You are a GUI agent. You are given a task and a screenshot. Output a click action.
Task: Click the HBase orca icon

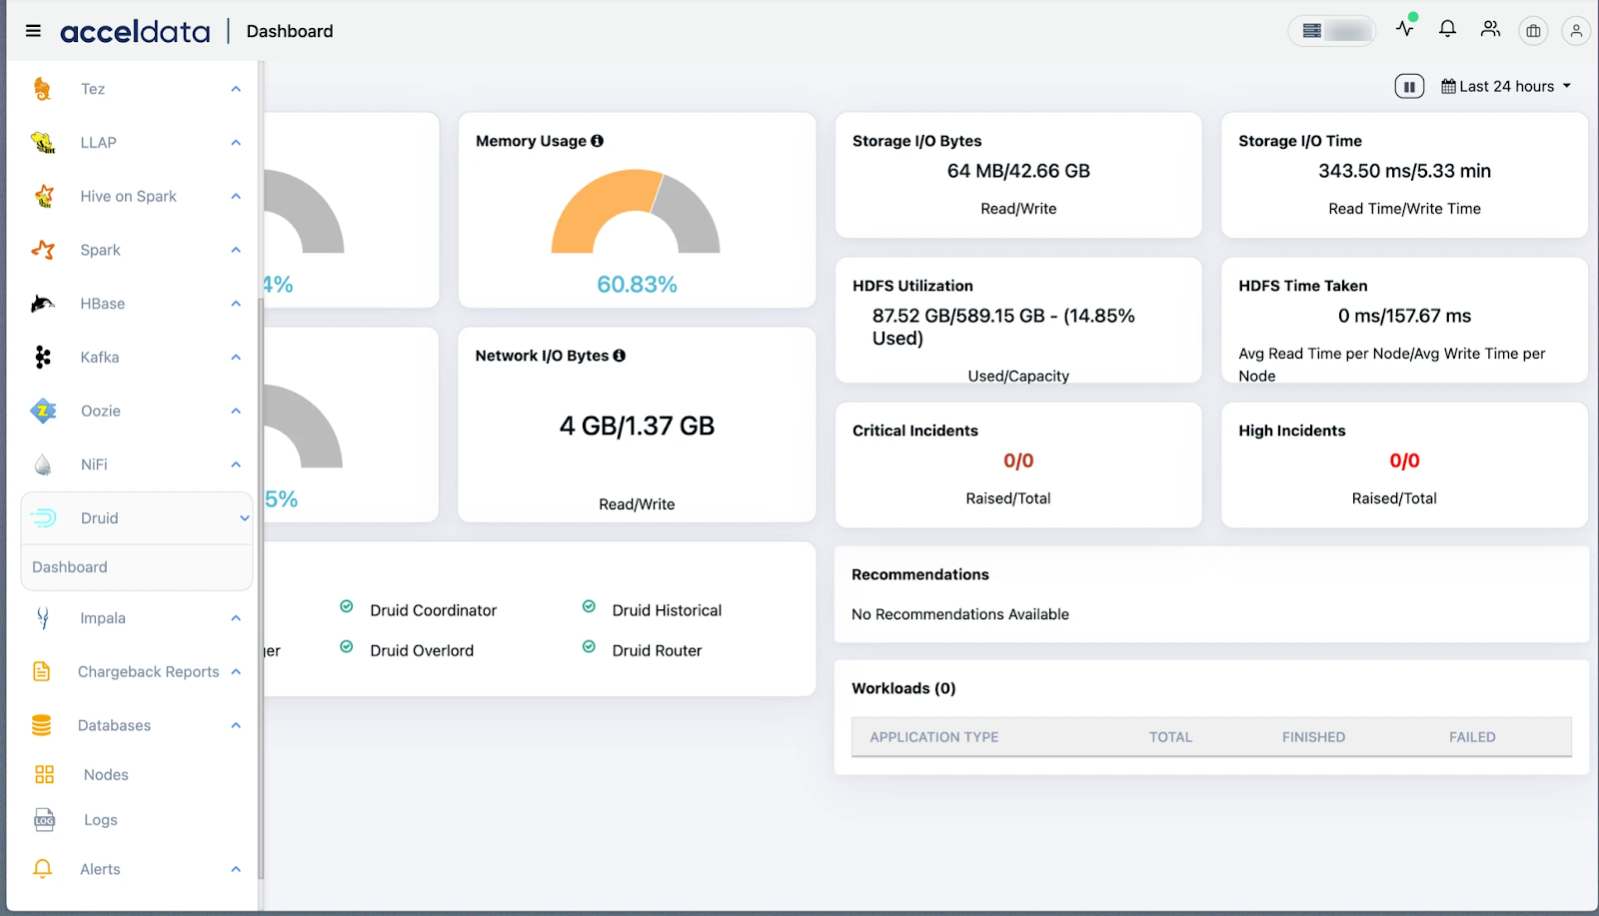[42, 304]
